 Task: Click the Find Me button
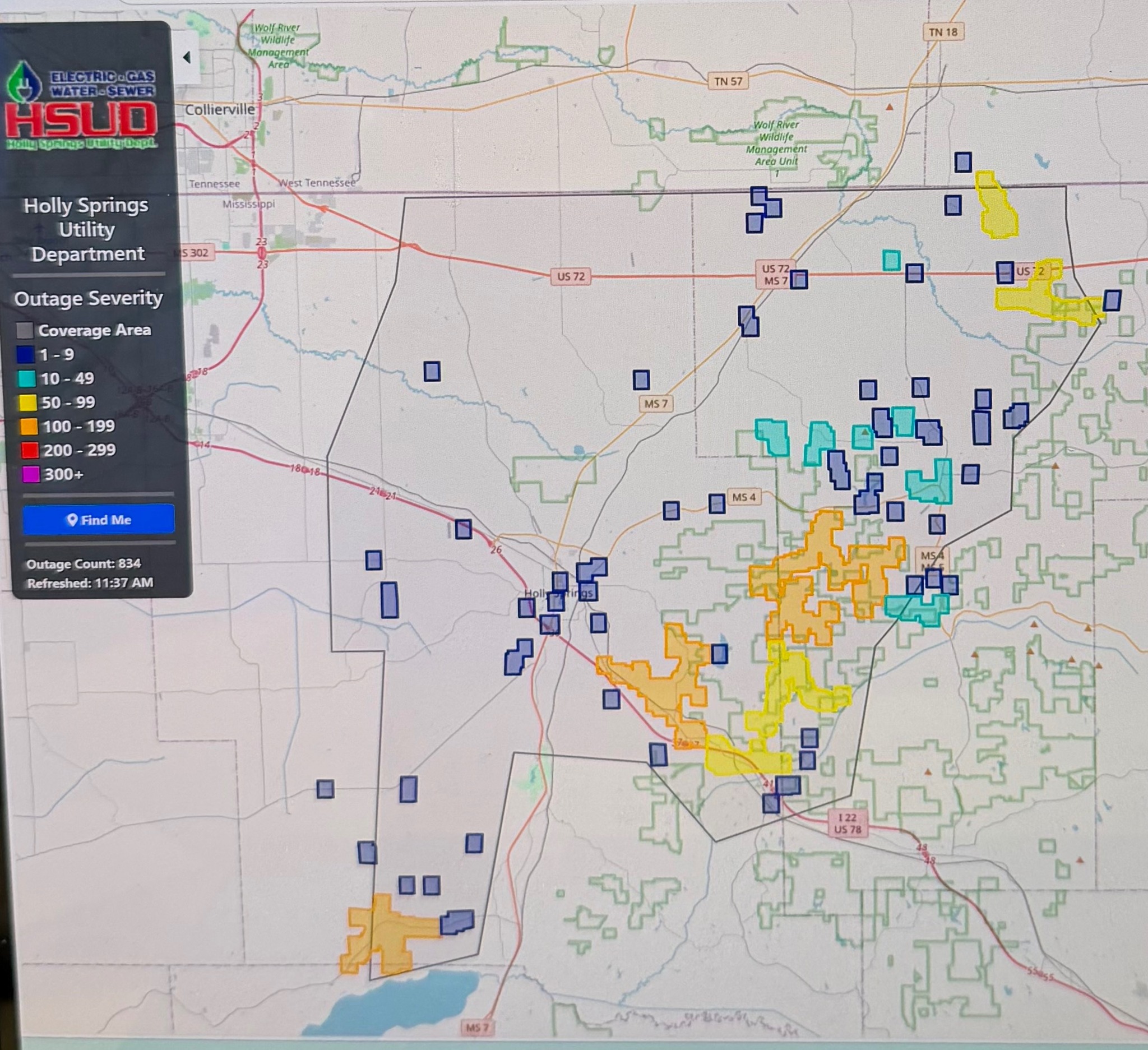(99, 519)
